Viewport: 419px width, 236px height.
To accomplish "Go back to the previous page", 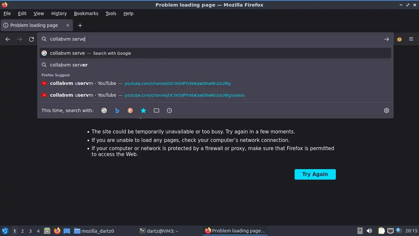I will pyautogui.click(x=8, y=39).
